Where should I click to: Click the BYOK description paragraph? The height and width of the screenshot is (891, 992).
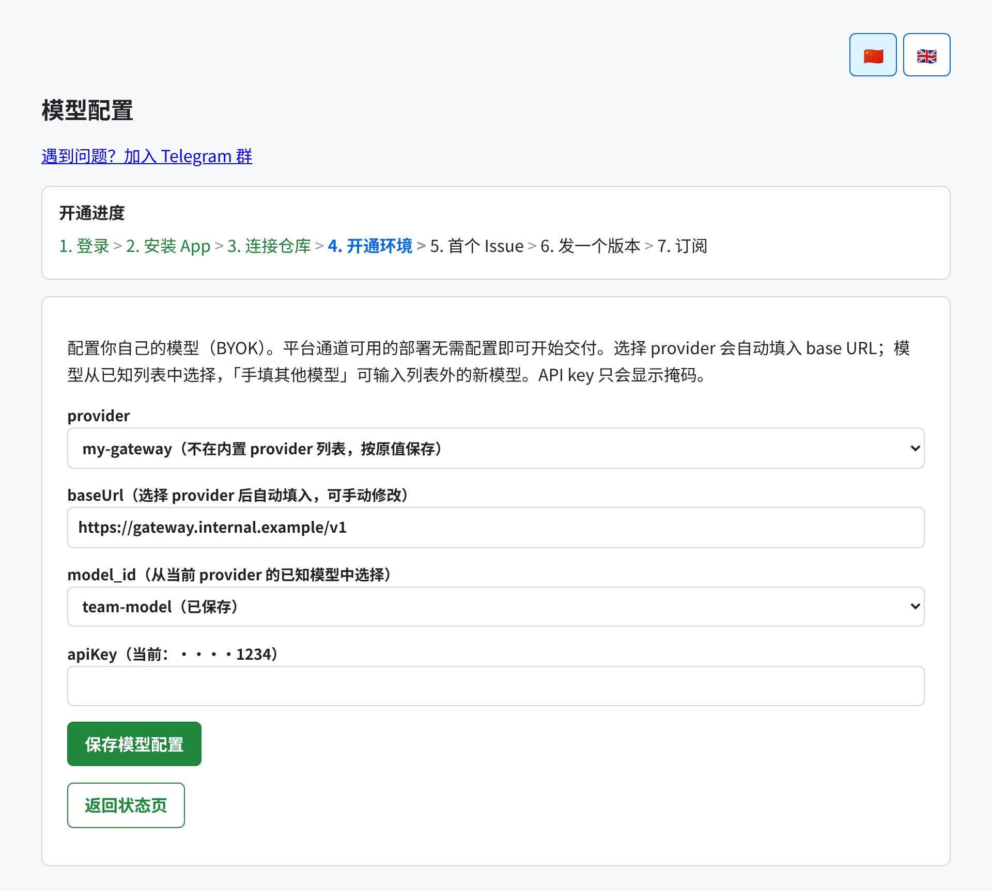[x=488, y=361]
